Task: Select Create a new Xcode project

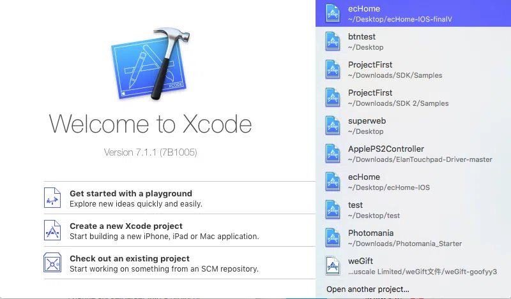Action: click(126, 226)
